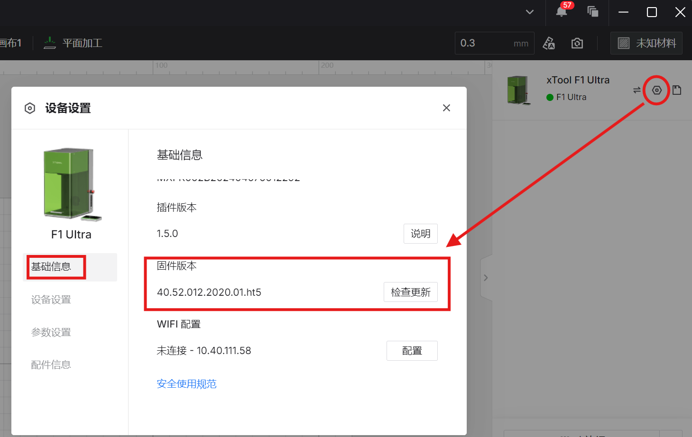Click the file icon next to device settings

[x=677, y=90]
